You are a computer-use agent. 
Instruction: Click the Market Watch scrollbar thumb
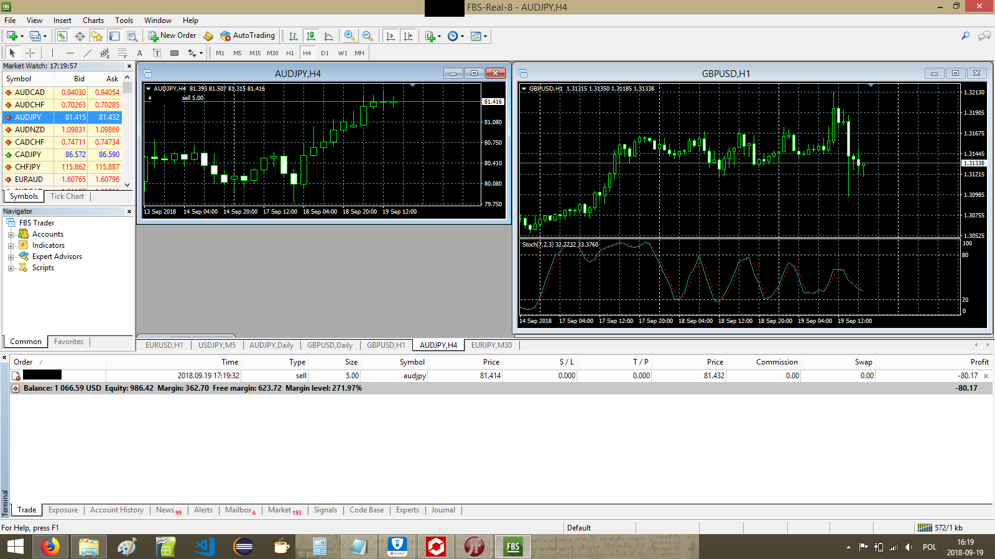click(127, 88)
